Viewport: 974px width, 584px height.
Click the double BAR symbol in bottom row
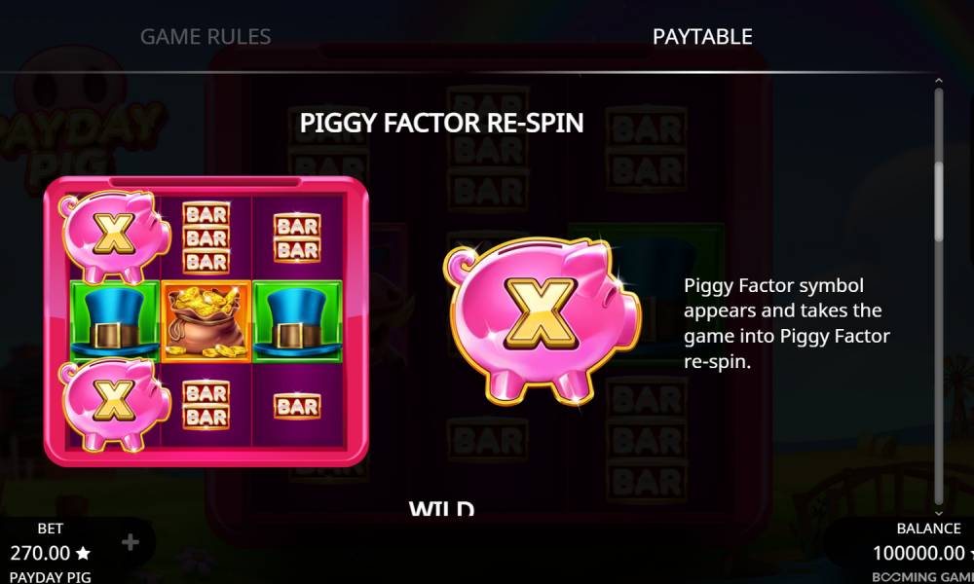[206, 405]
